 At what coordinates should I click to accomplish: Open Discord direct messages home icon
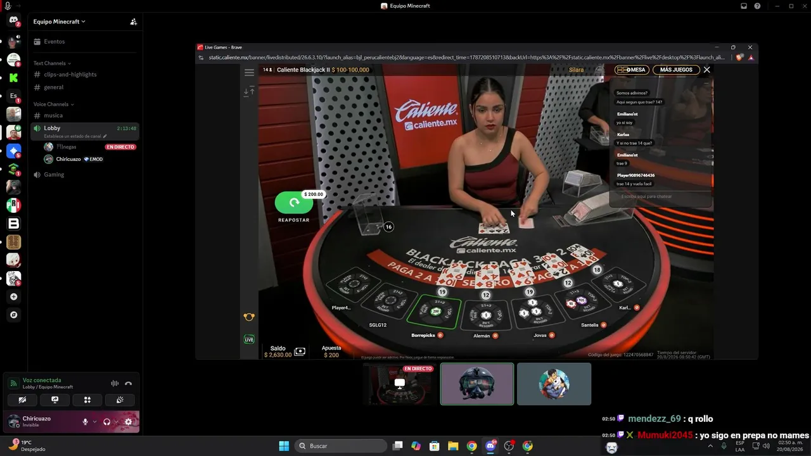click(13, 21)
